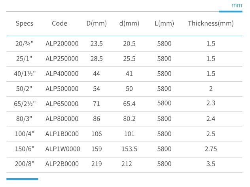Select product code ALP500000
This screenshot has height=187, width=250.
tap(62, 89)
